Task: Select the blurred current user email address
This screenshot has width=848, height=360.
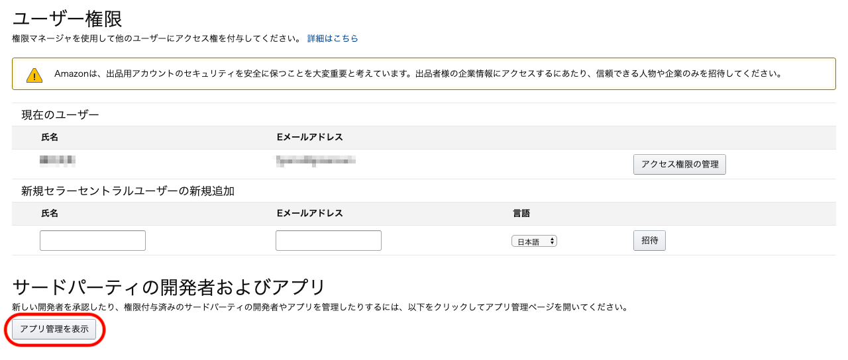Action: [x=316, y=159]
